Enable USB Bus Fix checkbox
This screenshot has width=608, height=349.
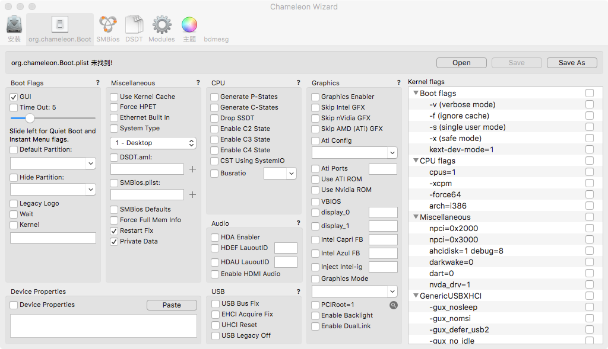[x=216, y=304]
